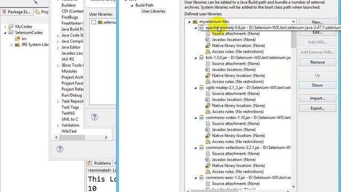This screenshot has width=341, height=192.
Task: Click the commons-collections-3.2.1.jar file icon
Action: (x=201, y=148)
